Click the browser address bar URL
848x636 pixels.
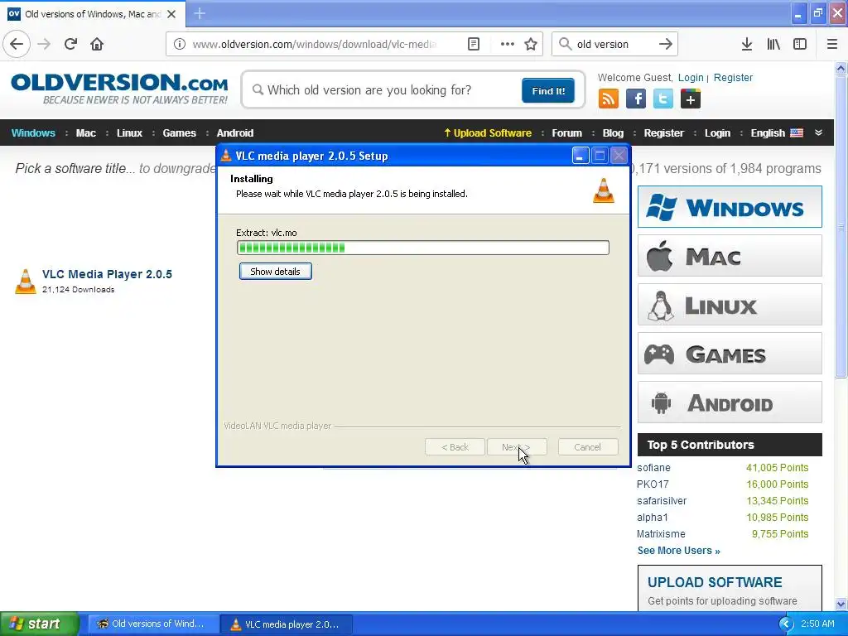pos(315,44)
